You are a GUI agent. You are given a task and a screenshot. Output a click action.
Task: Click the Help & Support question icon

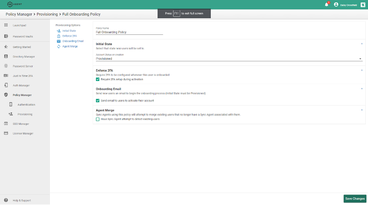click(x=6, y=200)
